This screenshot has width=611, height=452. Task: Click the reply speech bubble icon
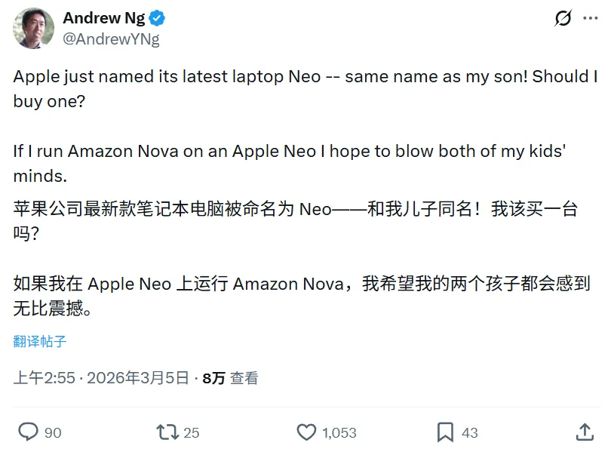click(x=29, y=432)
